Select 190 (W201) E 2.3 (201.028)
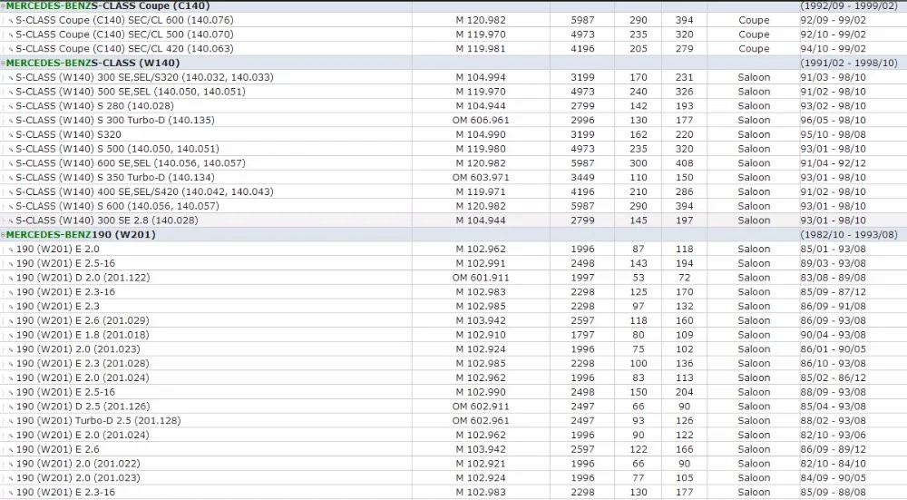Screen dimensions: 907x500 83,363
